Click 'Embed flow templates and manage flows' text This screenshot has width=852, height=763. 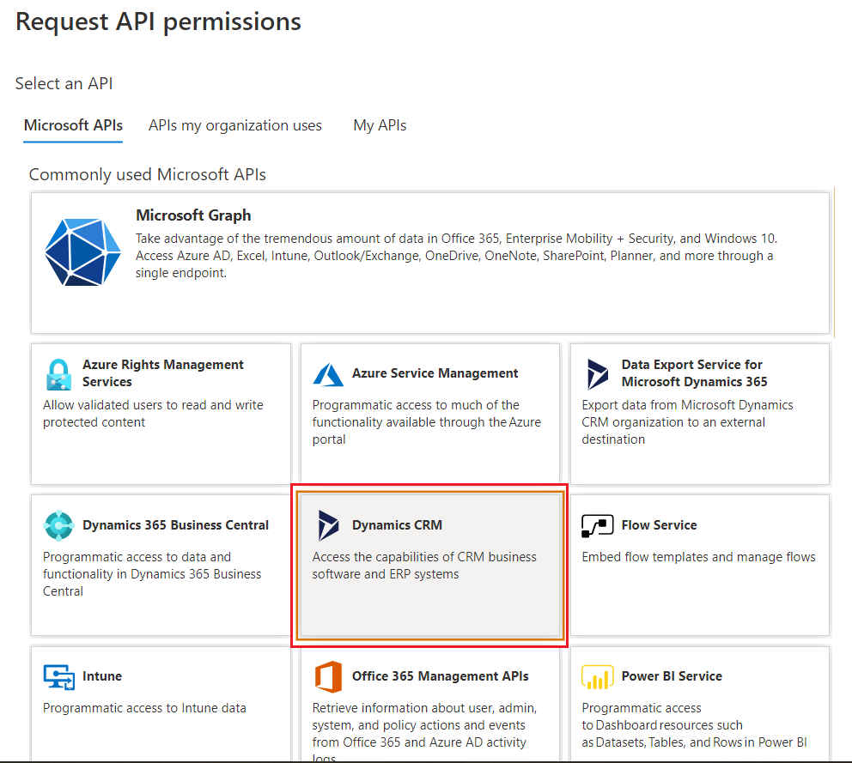pos(699,557)
